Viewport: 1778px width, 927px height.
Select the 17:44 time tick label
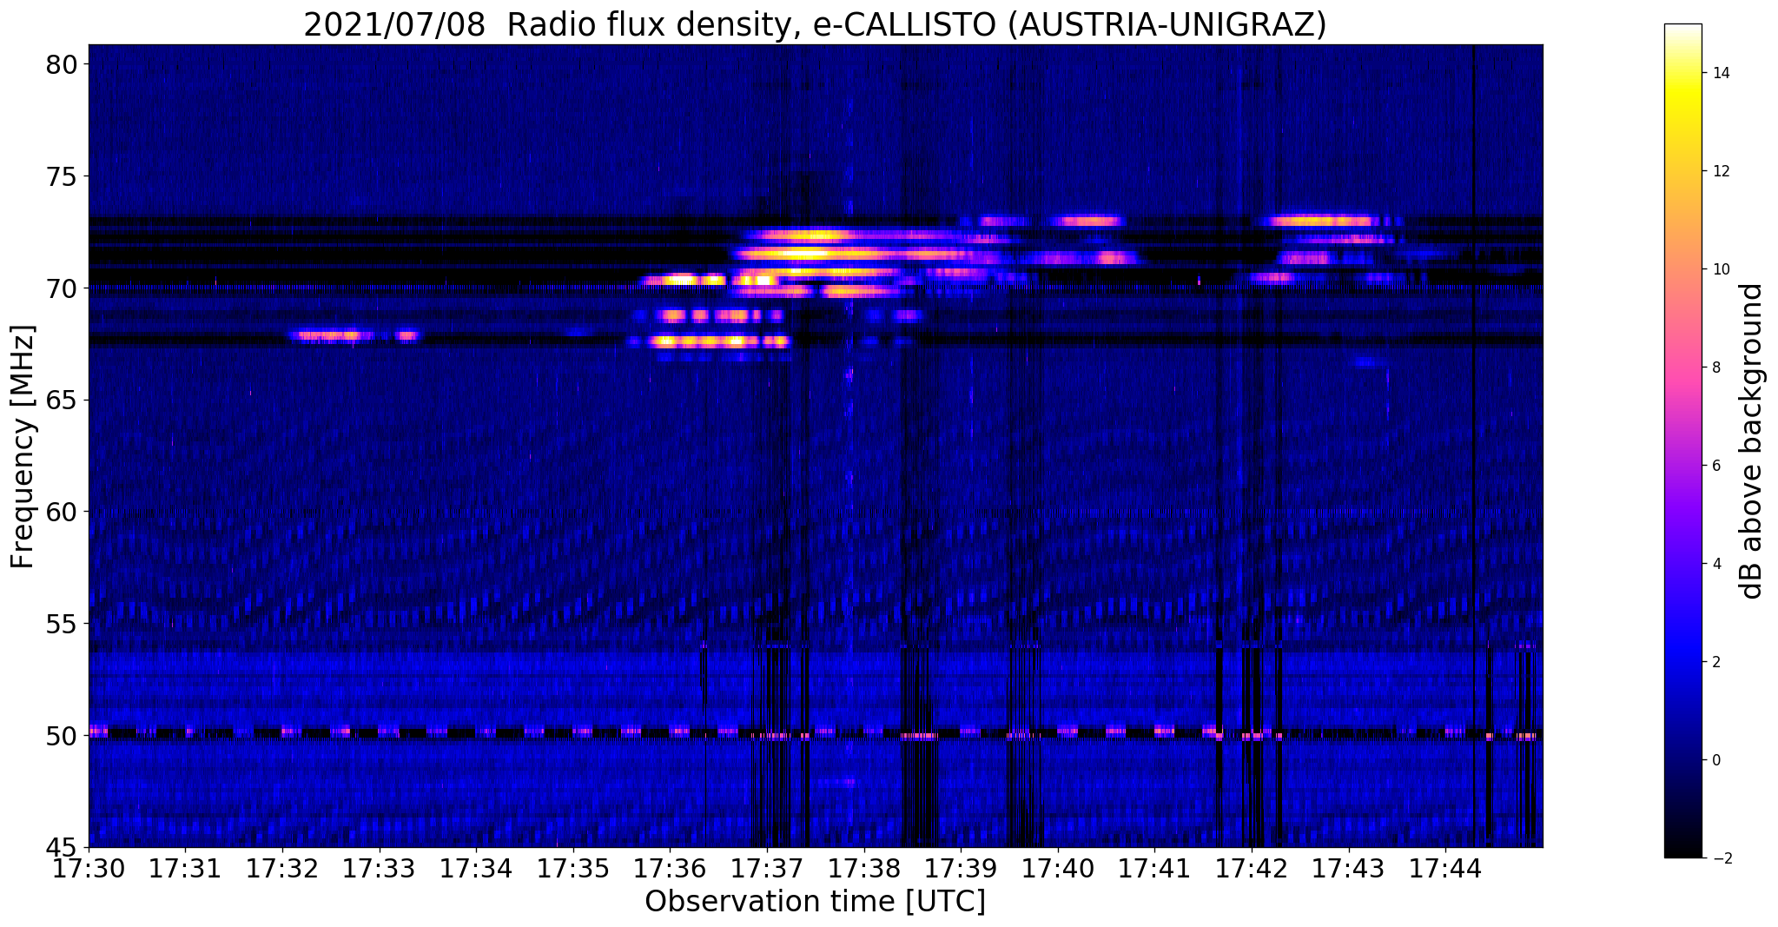tap(1445, 868)
